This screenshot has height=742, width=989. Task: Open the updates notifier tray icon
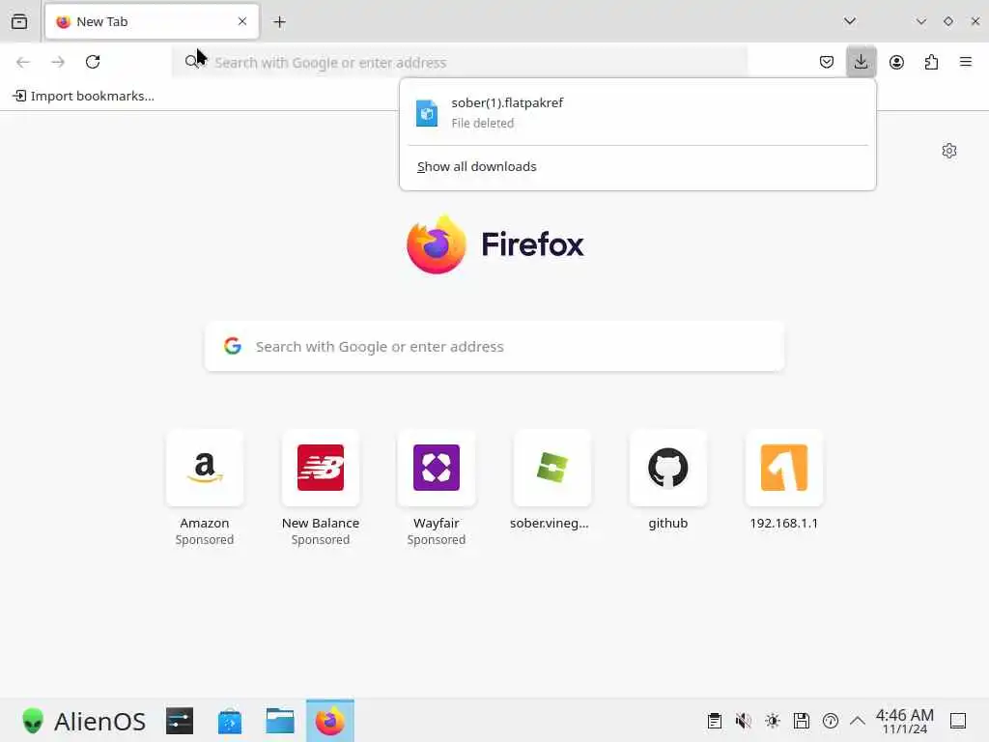pyautogui.click(x=830, y=721)
